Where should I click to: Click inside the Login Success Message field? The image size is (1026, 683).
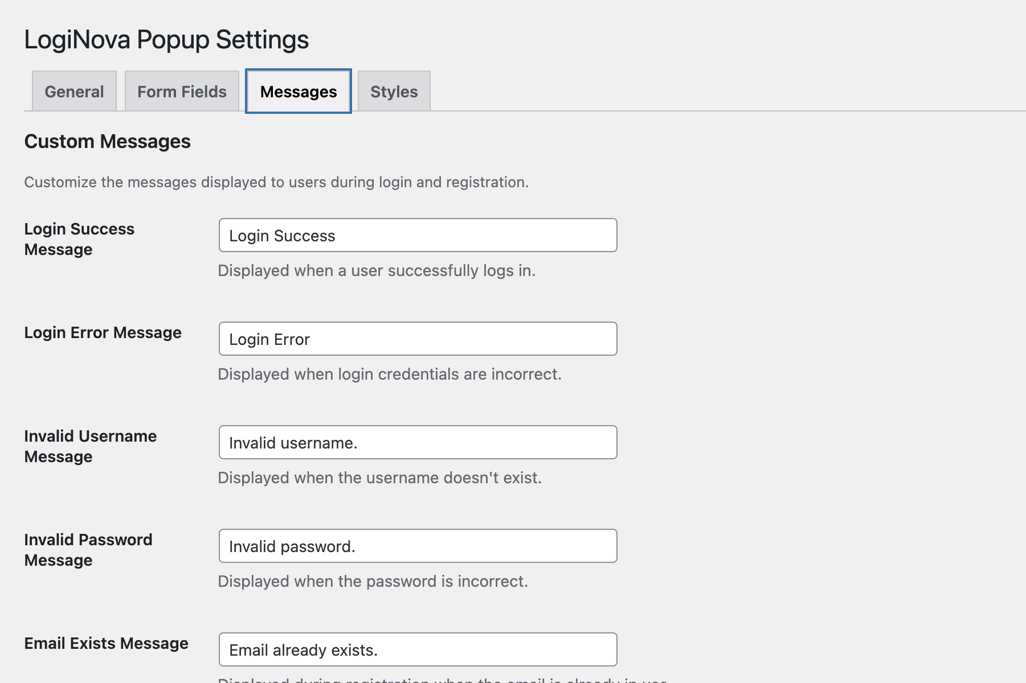418,235
